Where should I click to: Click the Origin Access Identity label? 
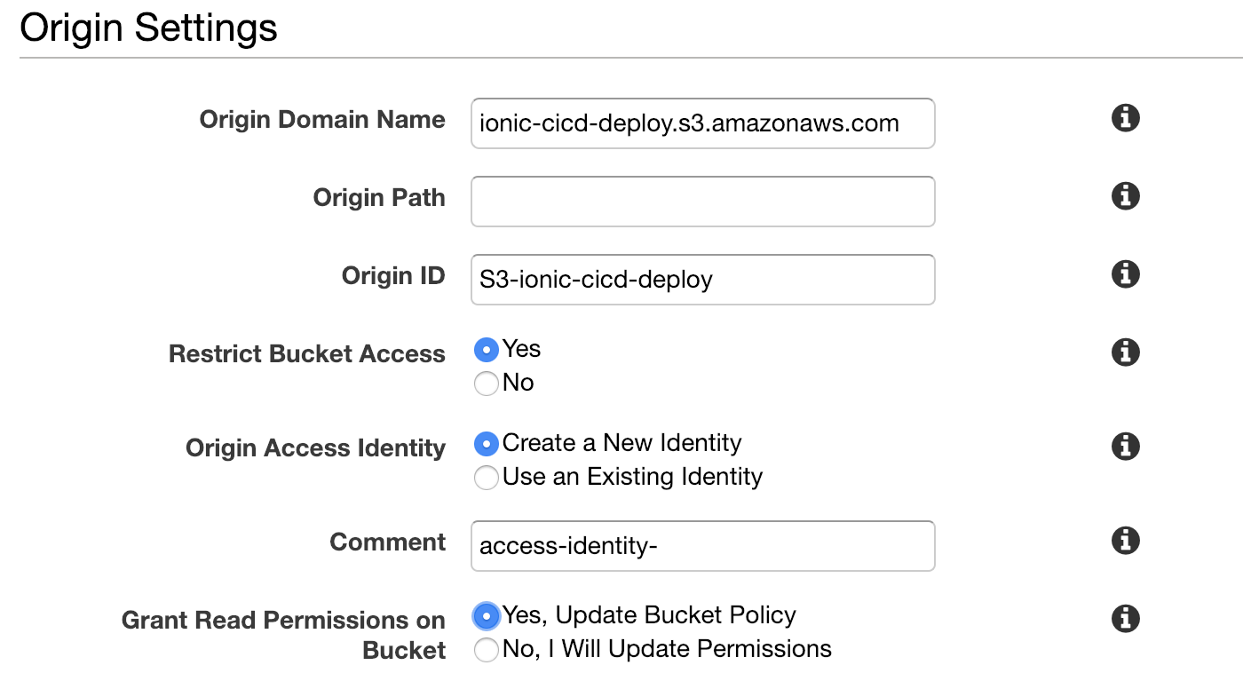tap(315, 448)
